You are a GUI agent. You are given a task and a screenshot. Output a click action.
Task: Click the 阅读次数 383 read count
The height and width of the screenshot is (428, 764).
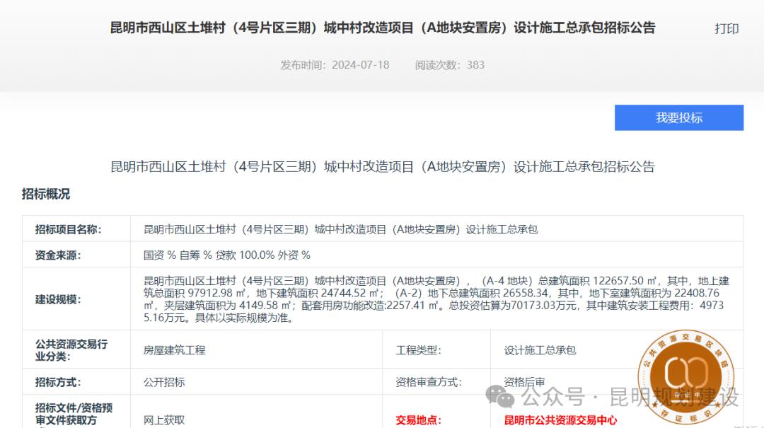pyautogui.click(x=449, y=64)
